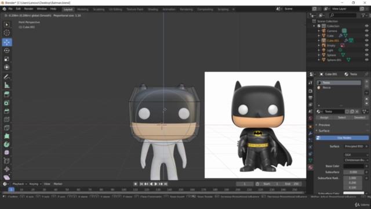Select the Poly Build tool
The width and height of the screenshot is (371, 209).
pos(6,136)
